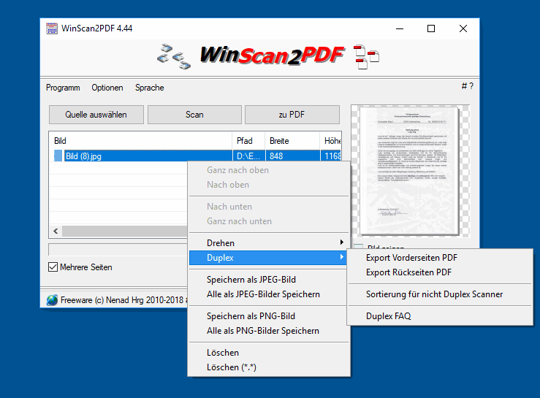This screenshot has width=540, height=398.
Task: Open the Programm menu
Action: 63,88
